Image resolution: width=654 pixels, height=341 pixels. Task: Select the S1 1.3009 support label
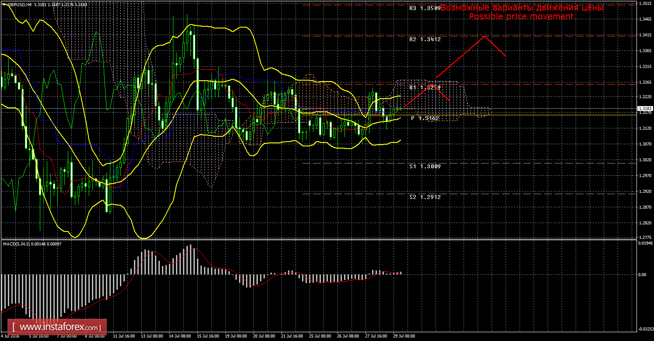[425, 167]
